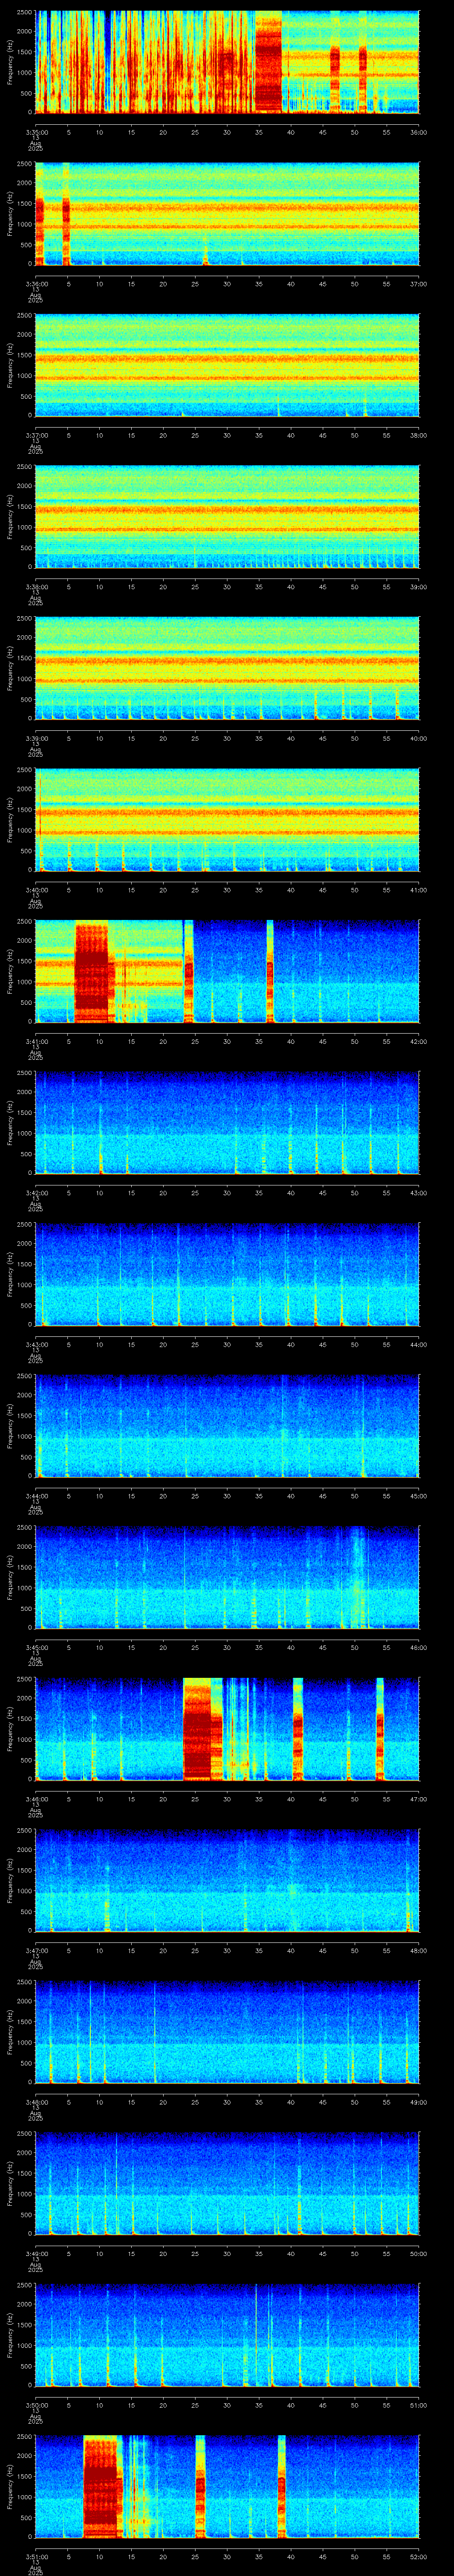Click the 3:37:00 time axis label
This screenshot has width=454, height=2576.
[36, 435]
